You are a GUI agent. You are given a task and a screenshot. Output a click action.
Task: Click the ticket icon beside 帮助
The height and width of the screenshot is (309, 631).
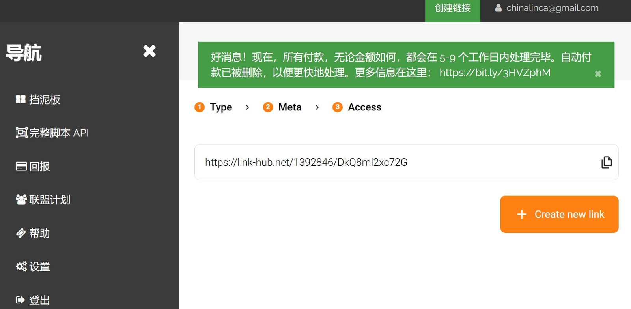[21, 233]
